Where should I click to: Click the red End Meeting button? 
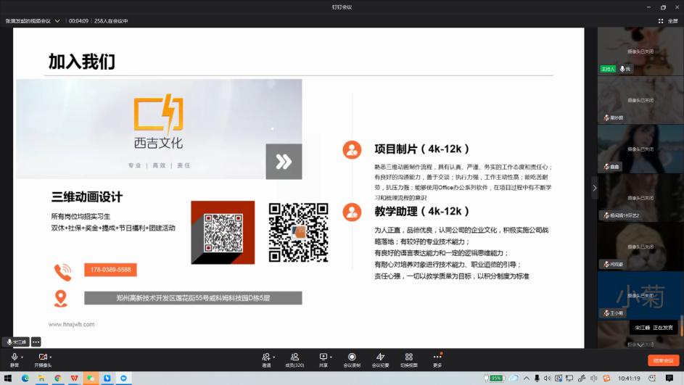(663, 360)
